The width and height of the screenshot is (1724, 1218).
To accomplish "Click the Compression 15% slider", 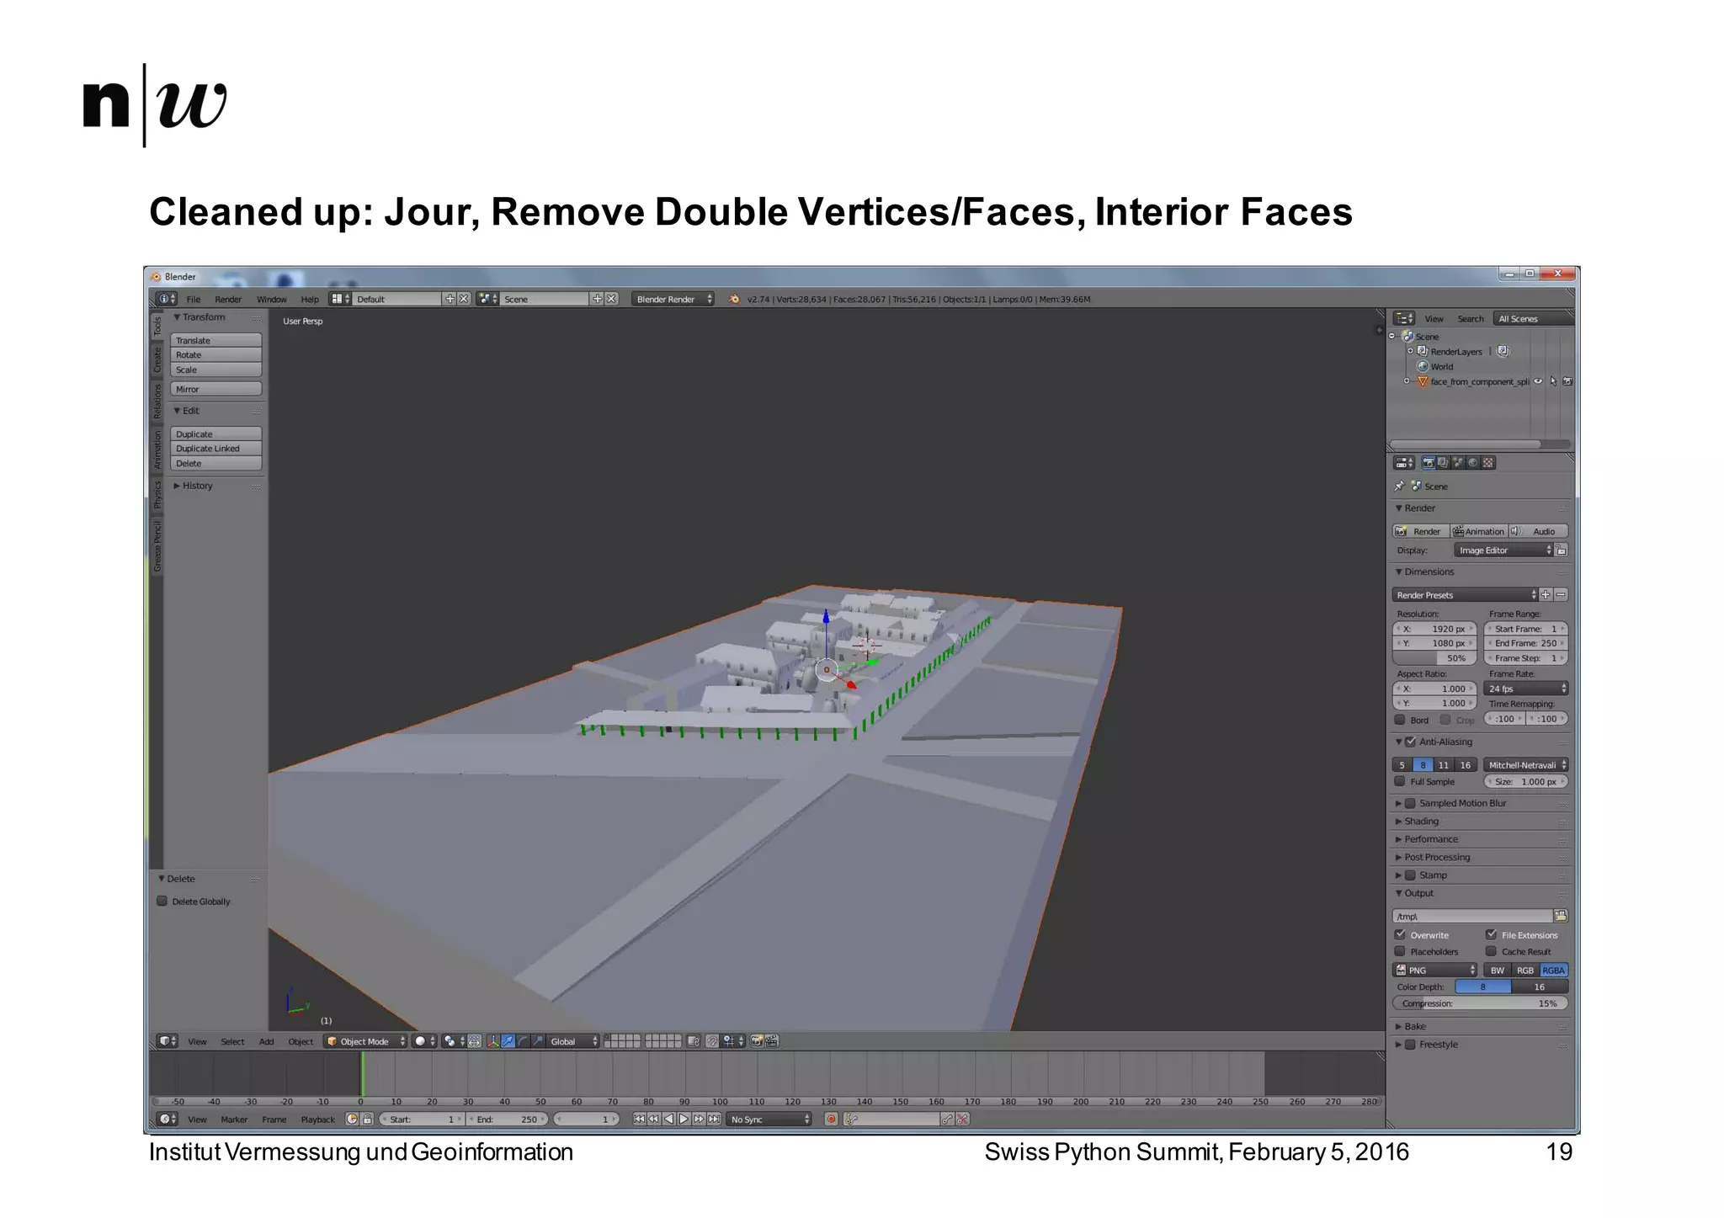I will (1480, 1003).
